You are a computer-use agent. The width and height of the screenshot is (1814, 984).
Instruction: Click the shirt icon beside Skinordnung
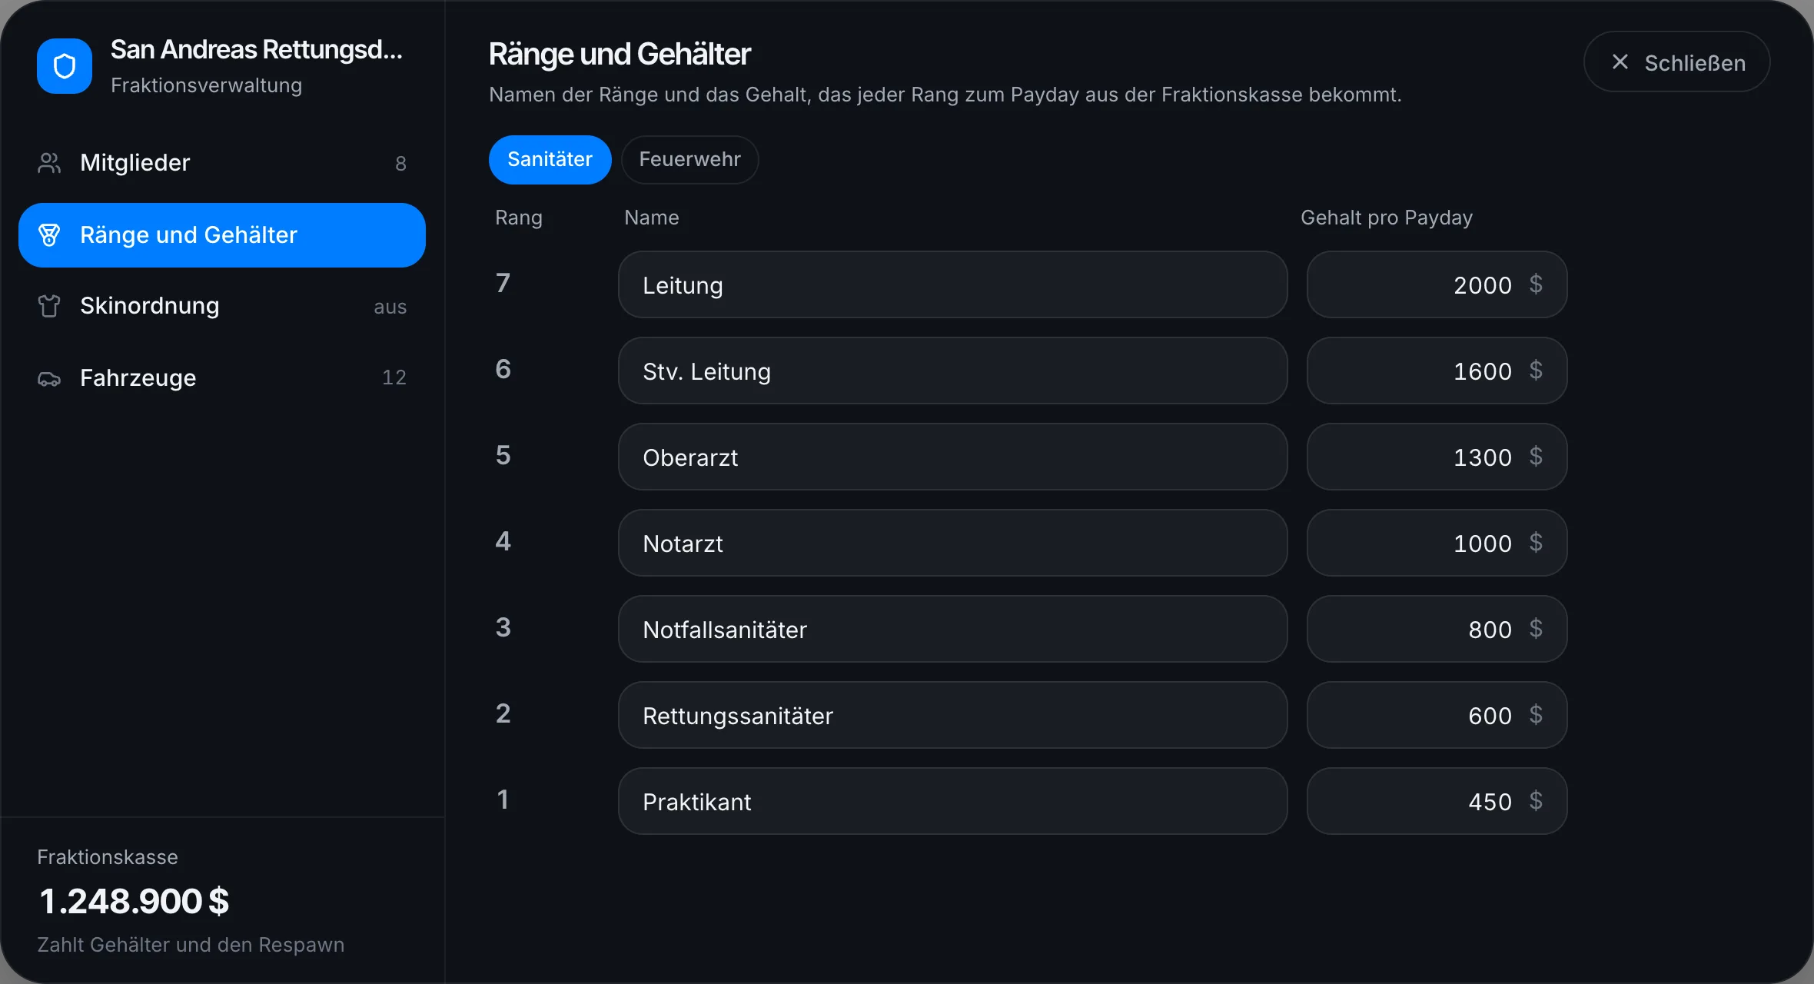pyautogui.click(x=49, y=306)
